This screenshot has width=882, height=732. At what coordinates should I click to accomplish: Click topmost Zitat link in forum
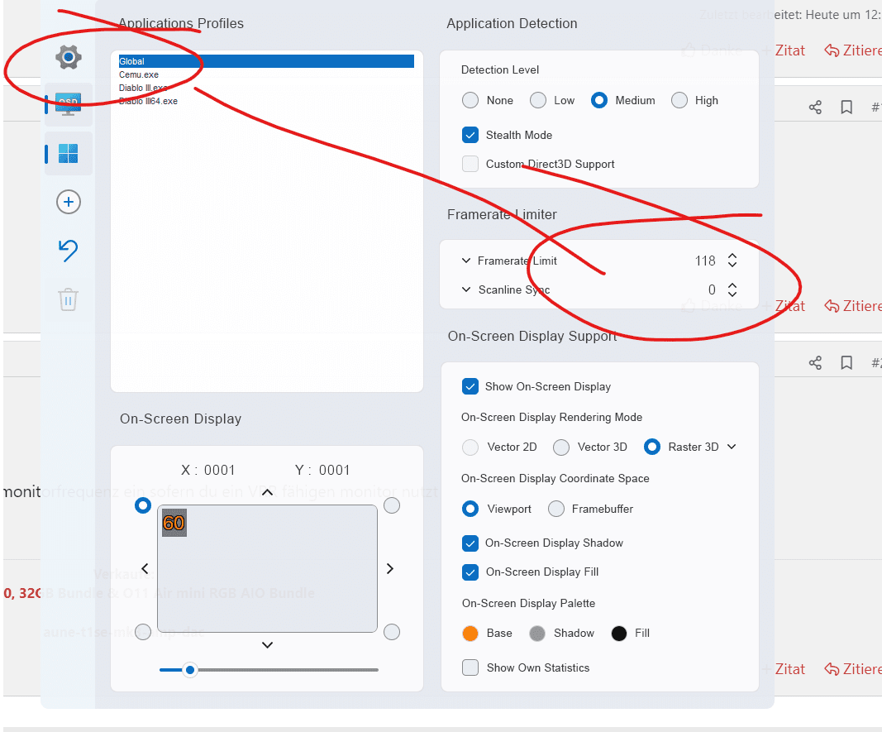click(x=789, y=50)
